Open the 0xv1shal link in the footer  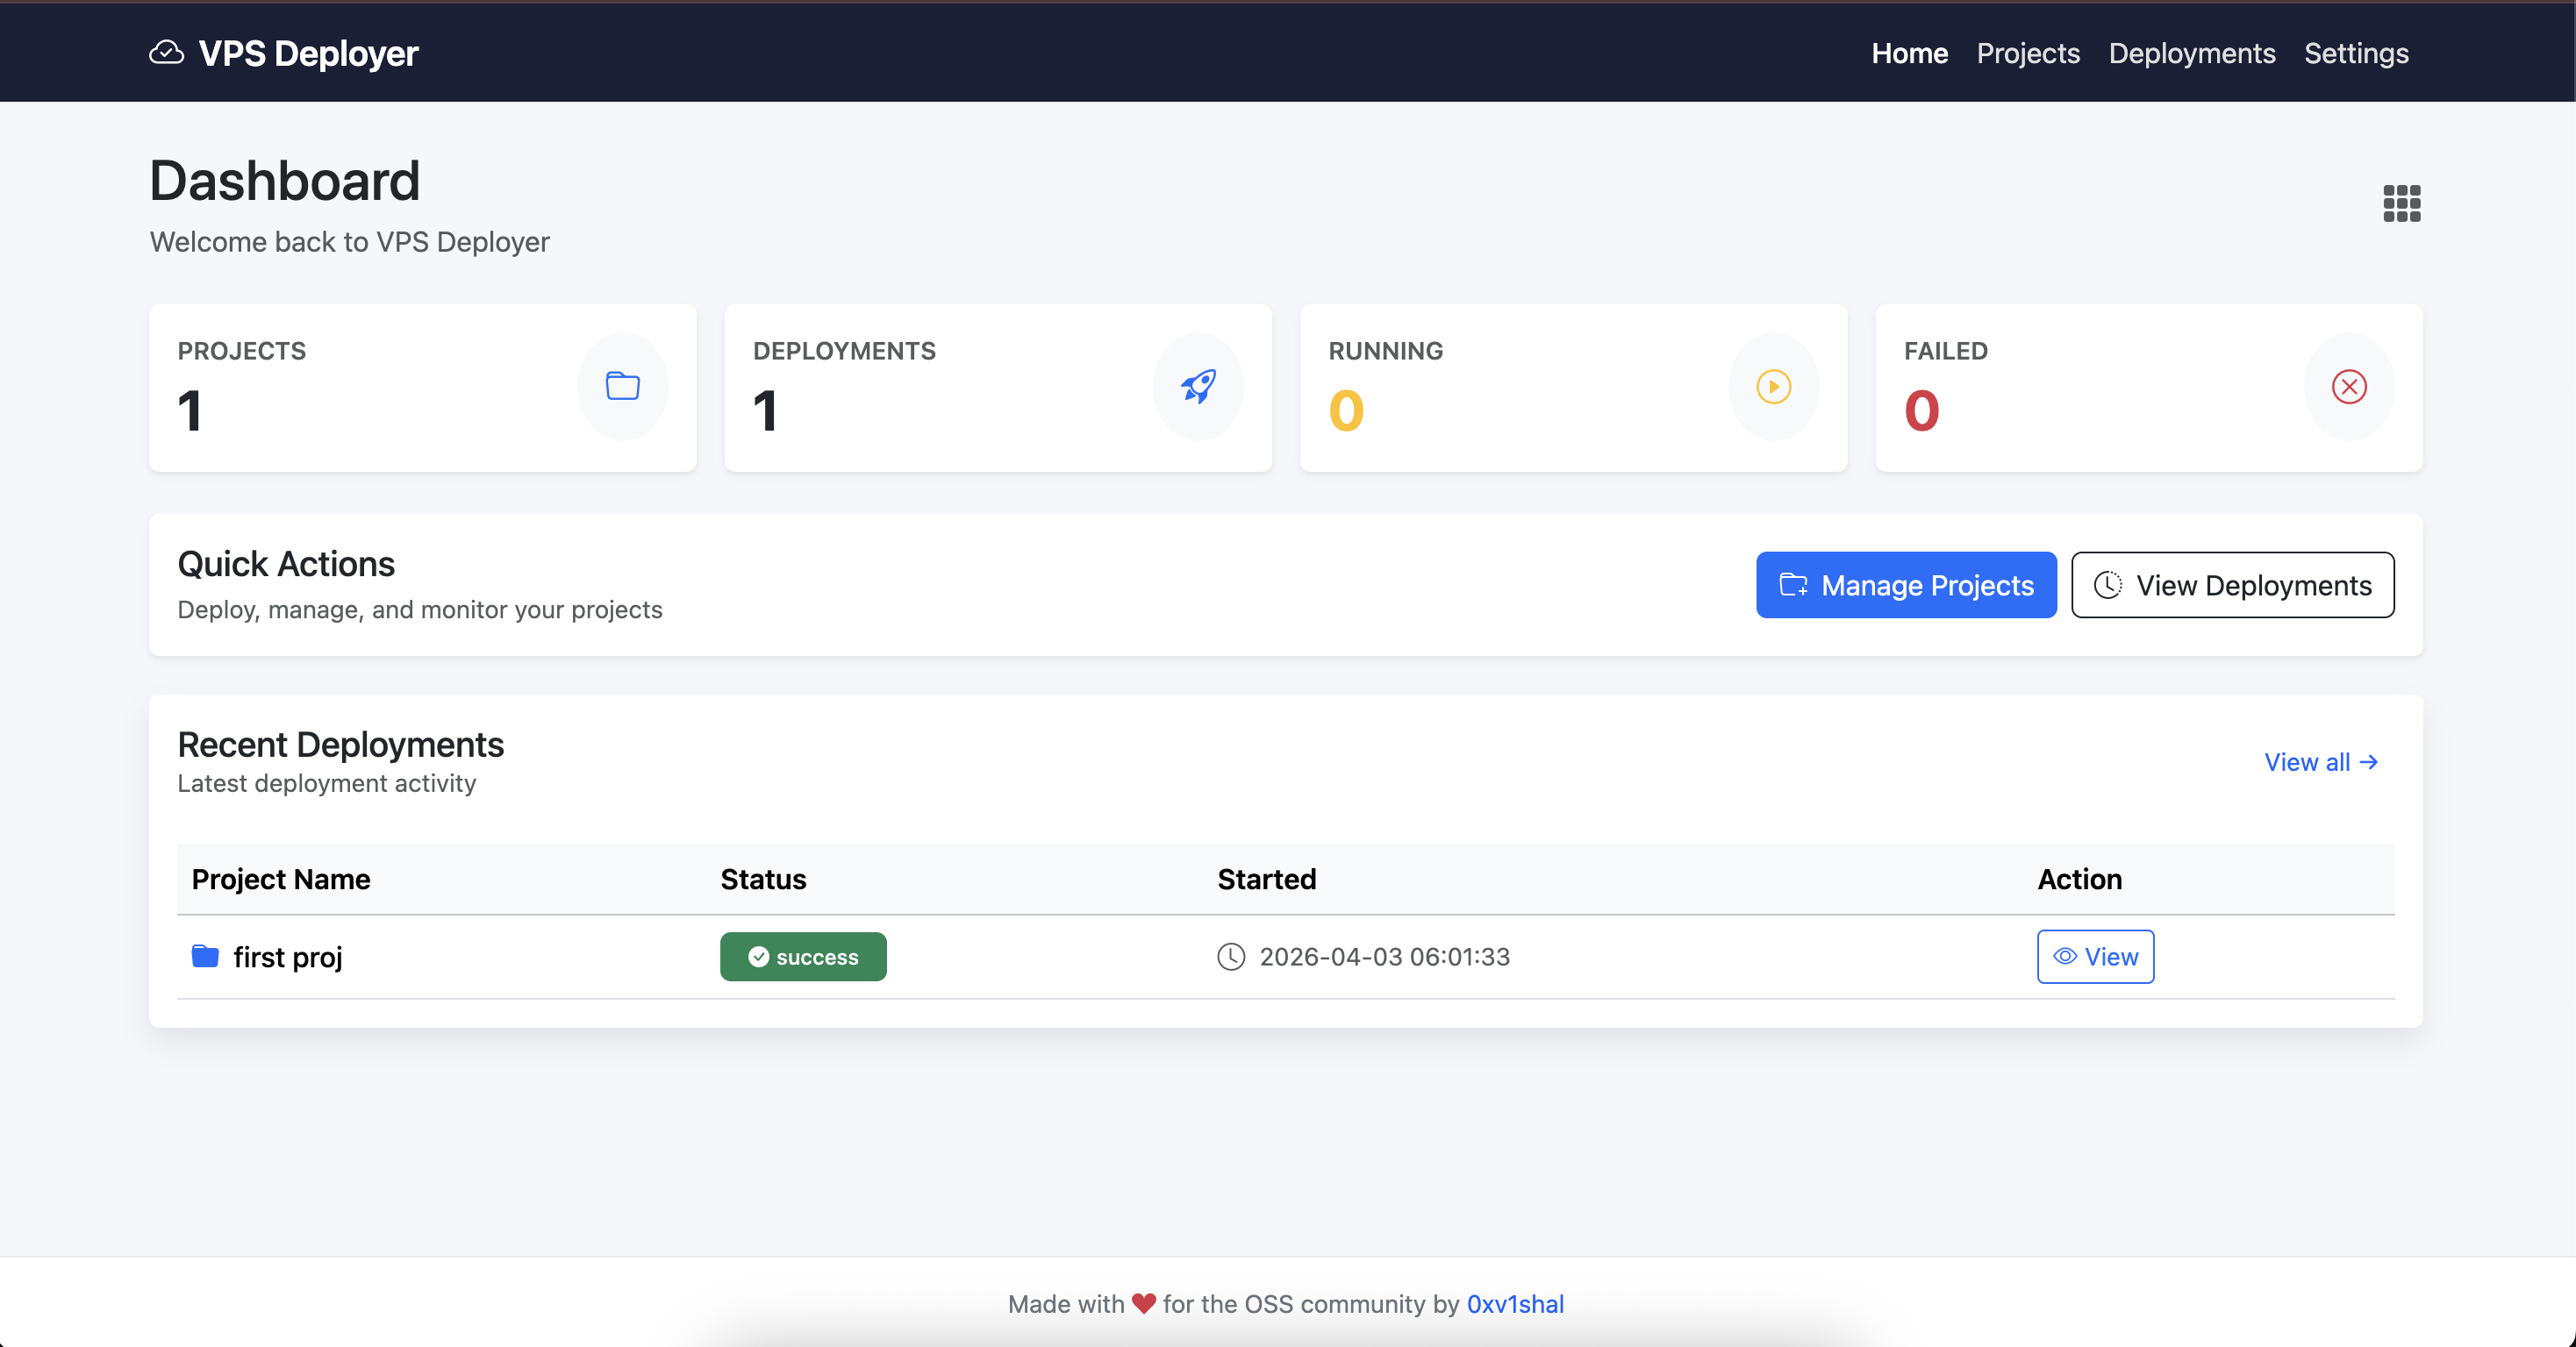click(x=1515, y=1304)
